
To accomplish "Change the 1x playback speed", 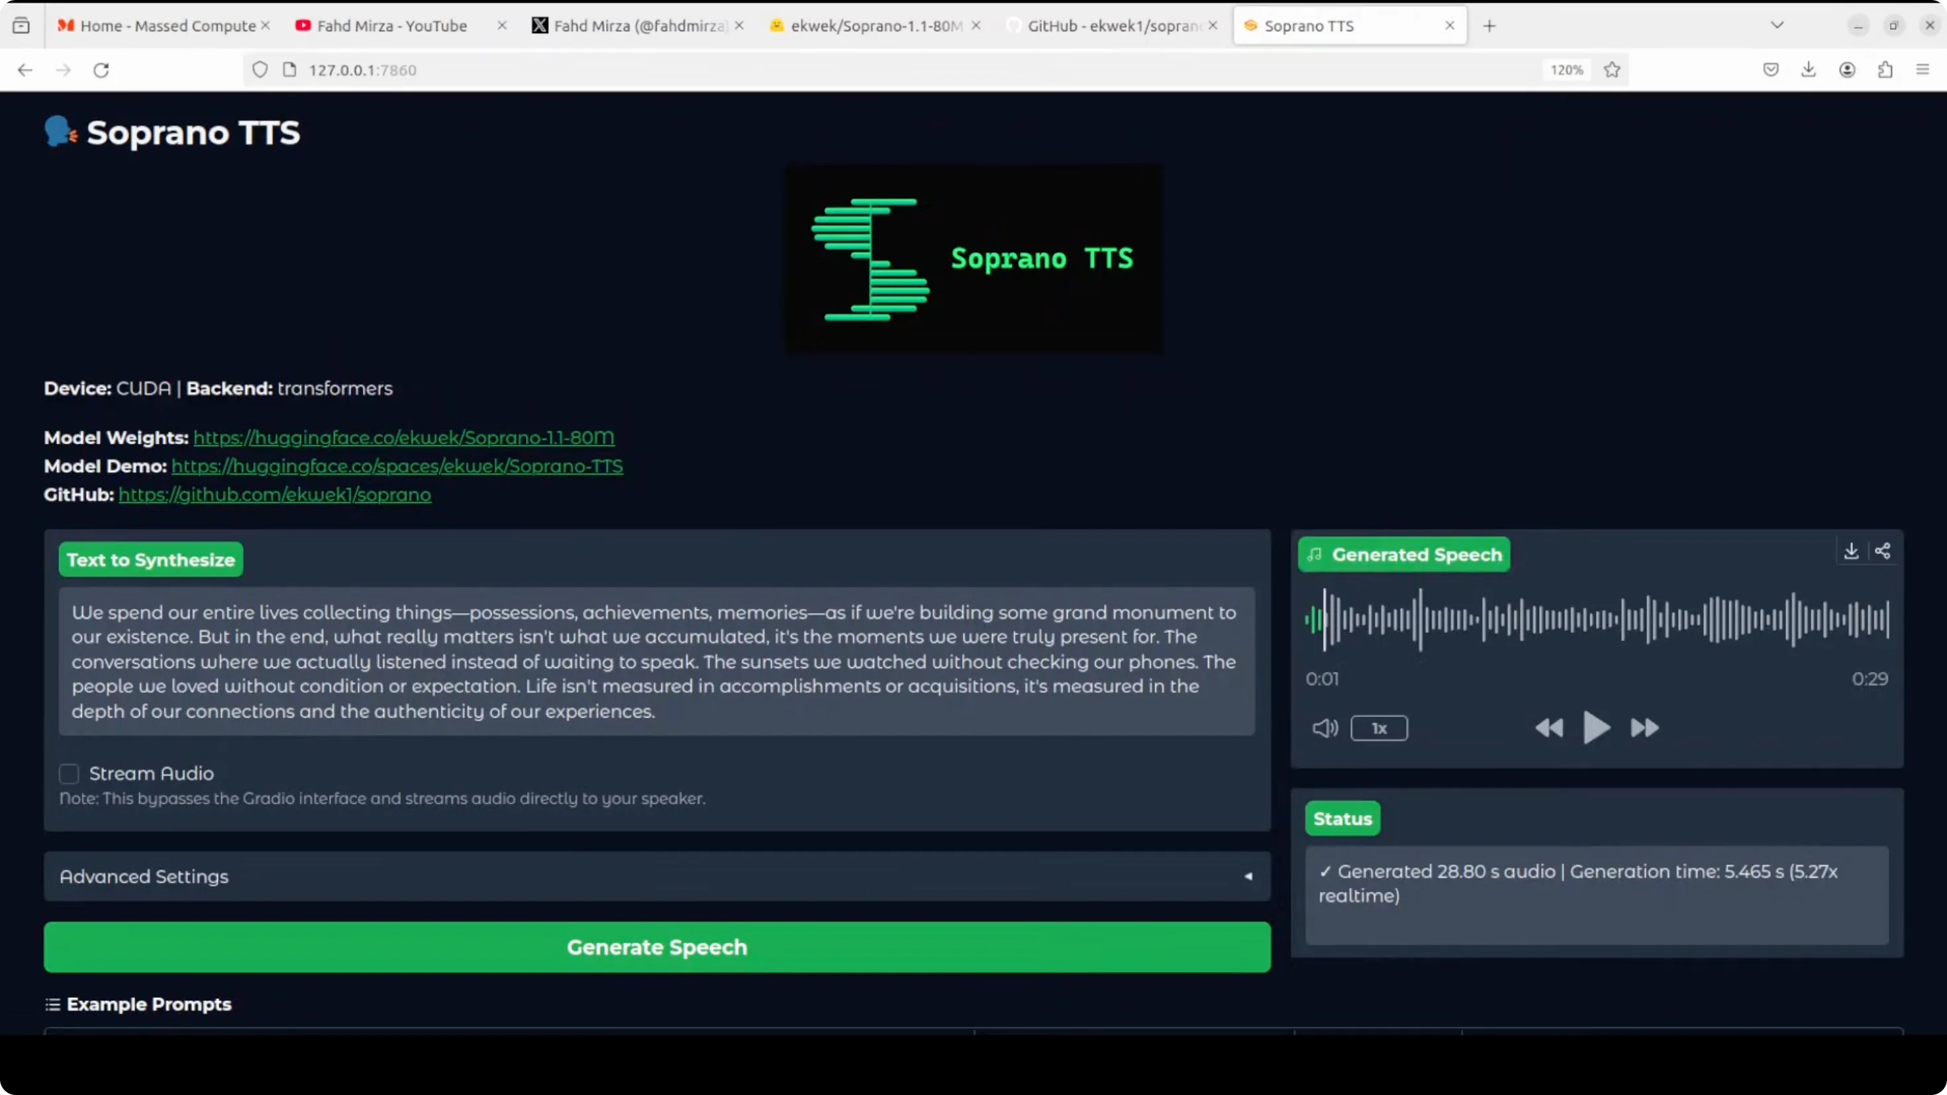I will tap(1379, 728).
